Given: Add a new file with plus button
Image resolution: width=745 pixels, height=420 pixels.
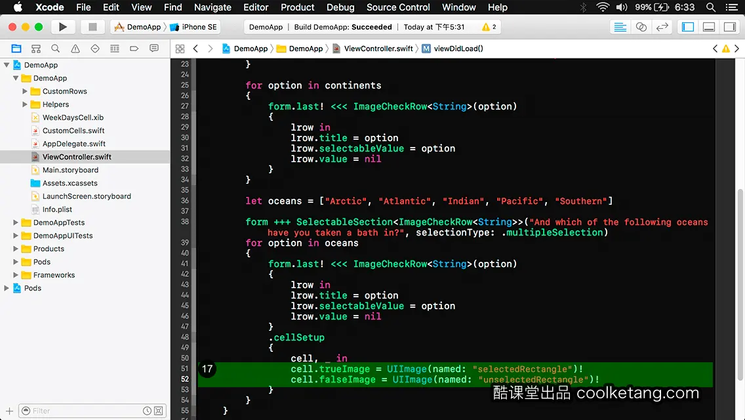Looking at the screenshot, I should pyautogui.click(x=9, y=411).
